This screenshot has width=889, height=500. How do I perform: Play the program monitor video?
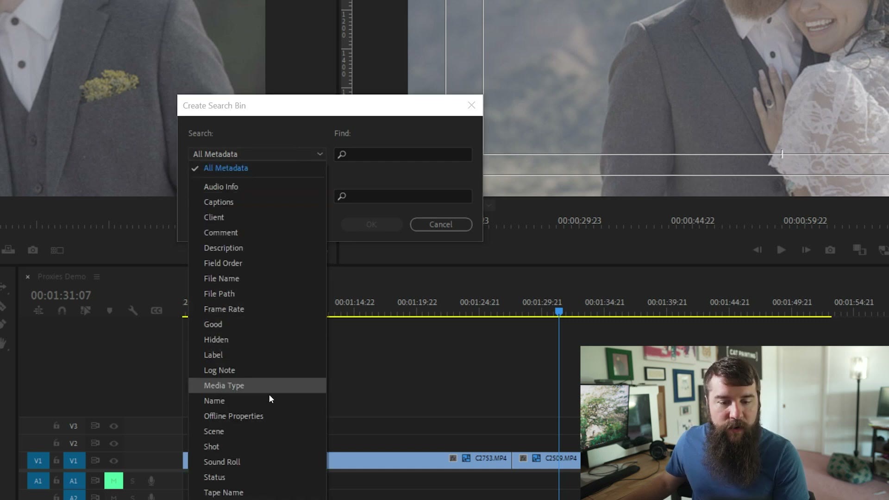point(781,250)
